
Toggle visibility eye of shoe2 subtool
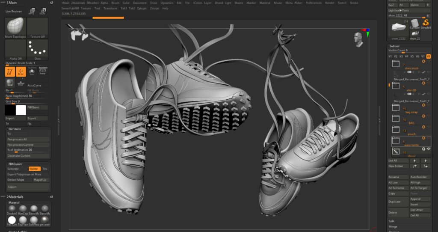pyautogui.click(x=429, y=149)
